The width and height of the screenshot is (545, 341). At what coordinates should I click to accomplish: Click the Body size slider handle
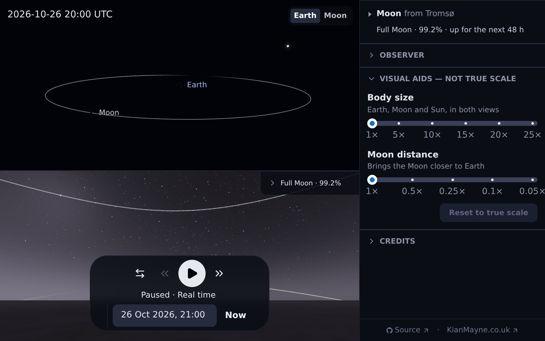[372, 123]
